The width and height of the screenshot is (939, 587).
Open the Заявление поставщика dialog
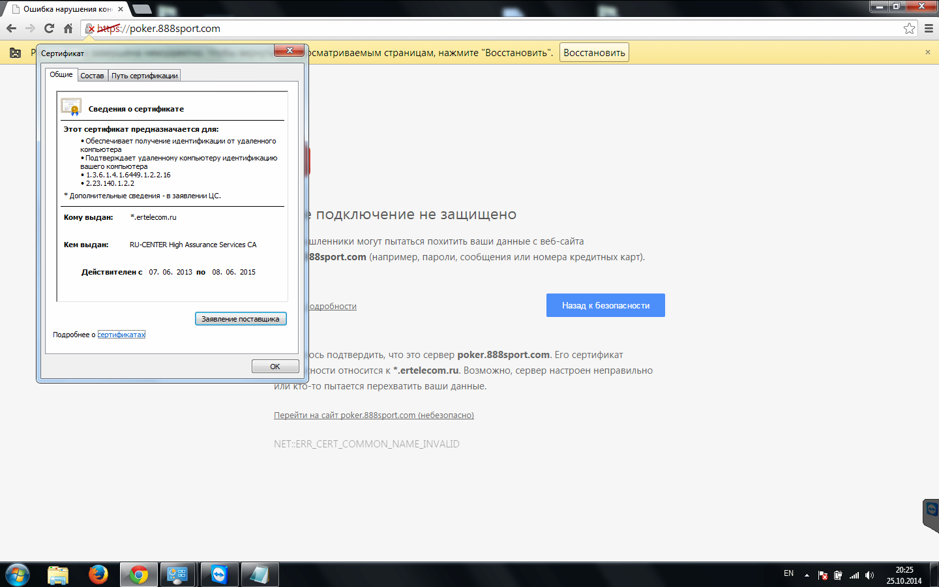(x=240, y=318)
